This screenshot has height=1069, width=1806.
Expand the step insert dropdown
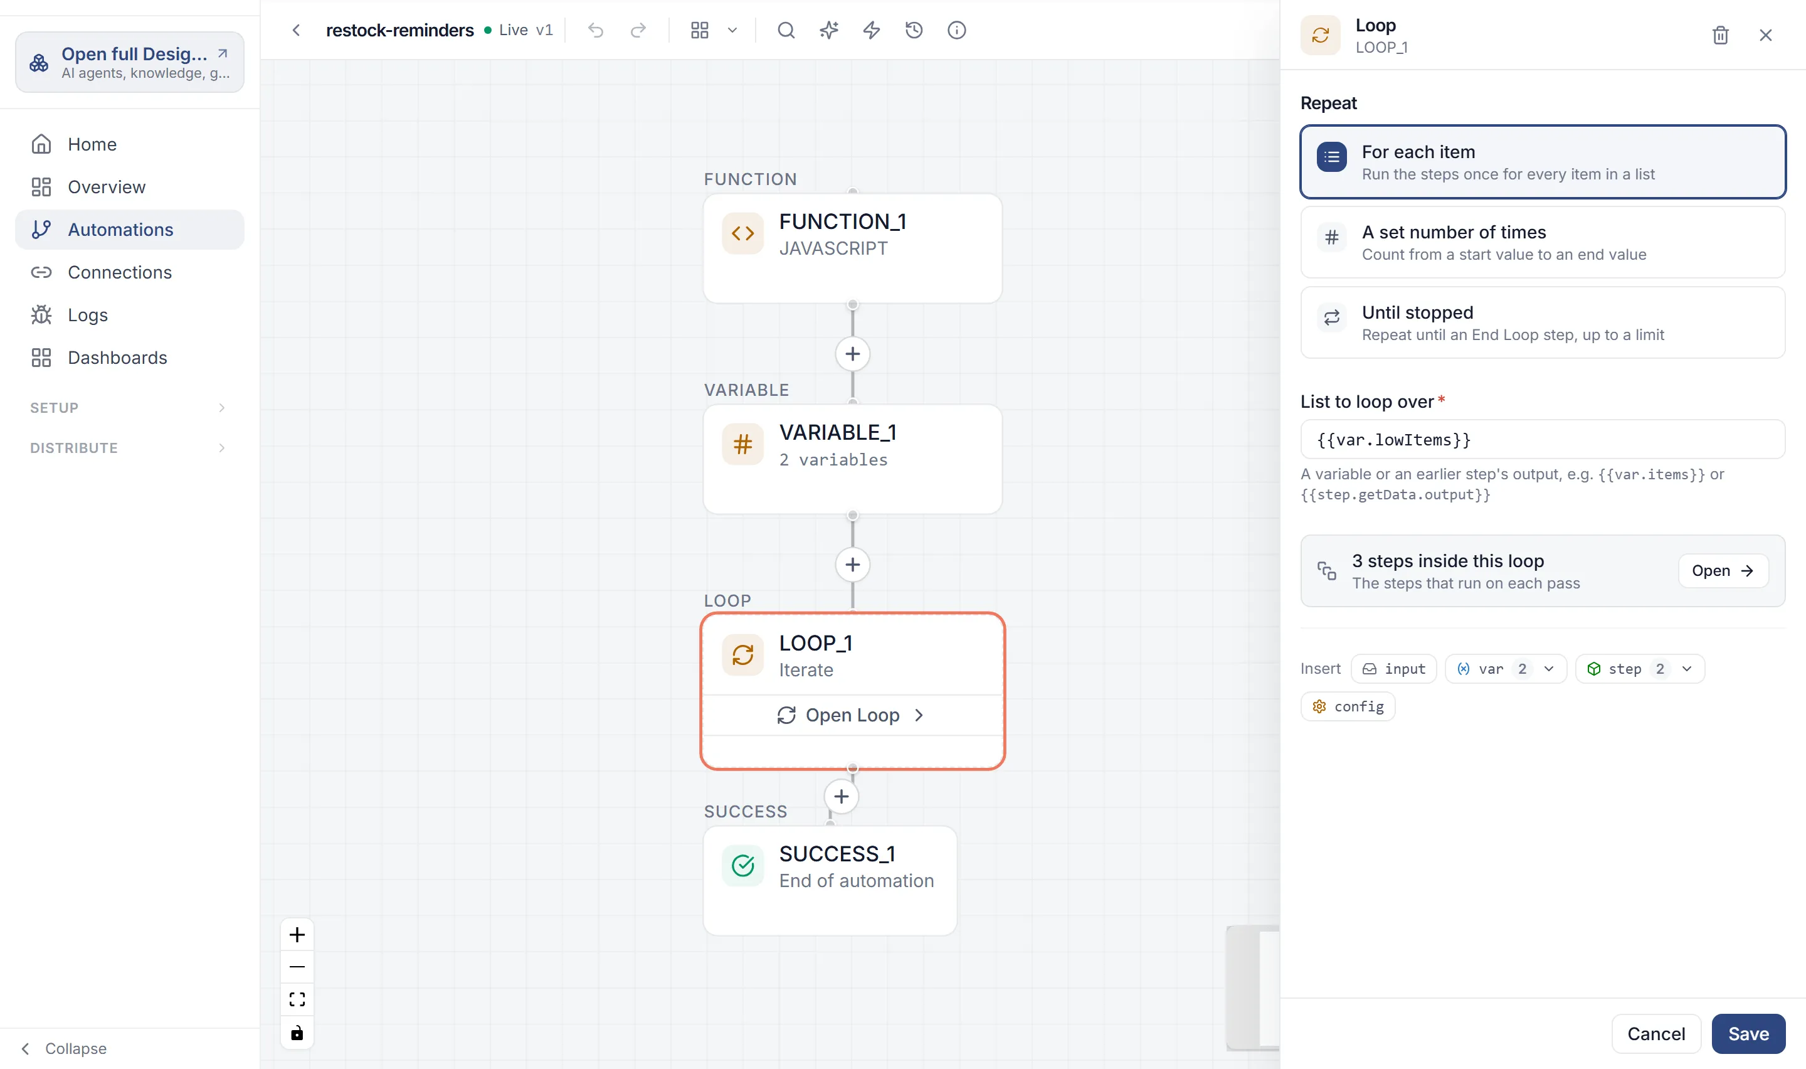tap(1640, 669)
